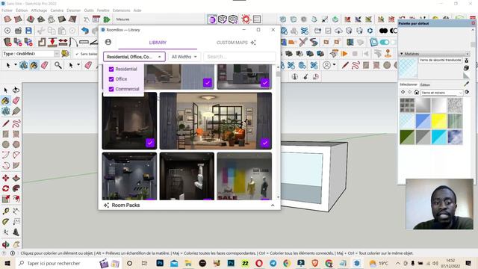This screenshot has width=478, height=269.
Task: Open the Type: <indéfini> dropdown
Action: (31, 54)
